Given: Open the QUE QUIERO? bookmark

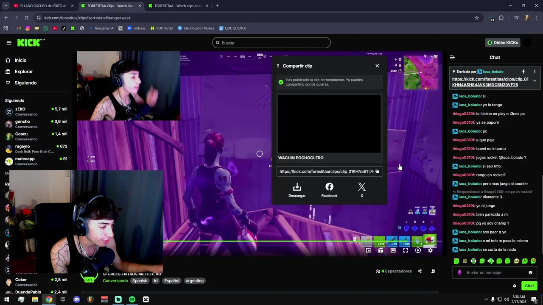Looking at the screenshot, I should [x=232, y=28].
